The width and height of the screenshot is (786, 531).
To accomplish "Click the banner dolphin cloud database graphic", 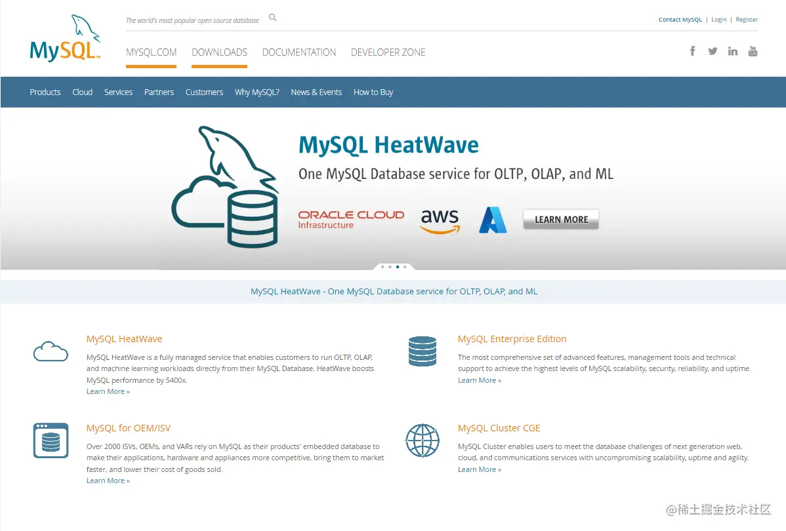I will (225, 186).
